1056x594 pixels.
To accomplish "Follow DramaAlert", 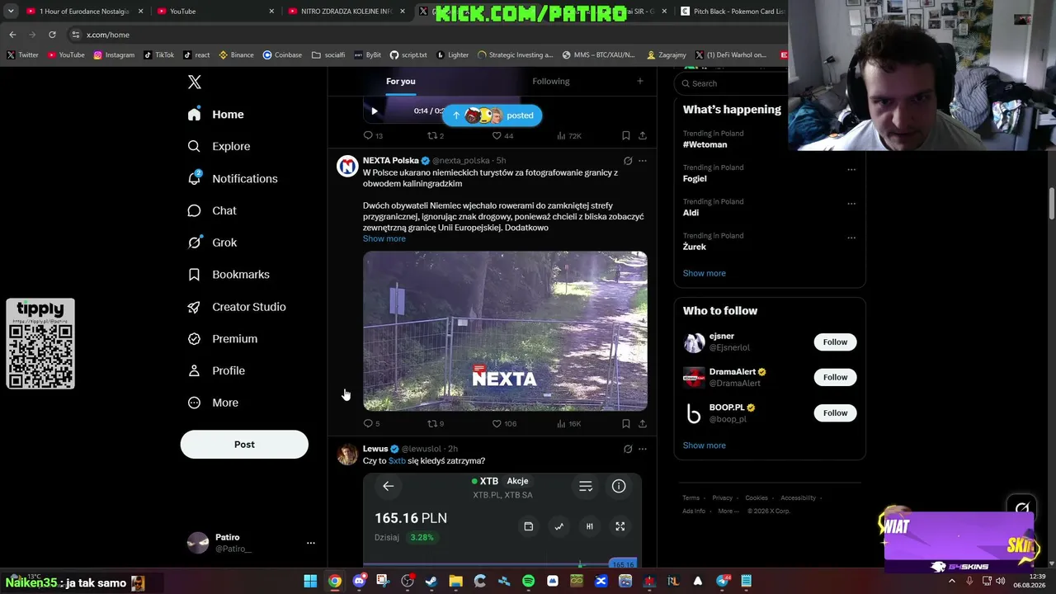I will point(835,377).
